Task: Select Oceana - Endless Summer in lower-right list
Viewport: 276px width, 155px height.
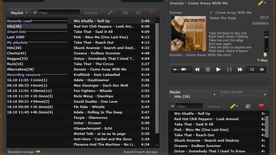Action: click(217, 146)
